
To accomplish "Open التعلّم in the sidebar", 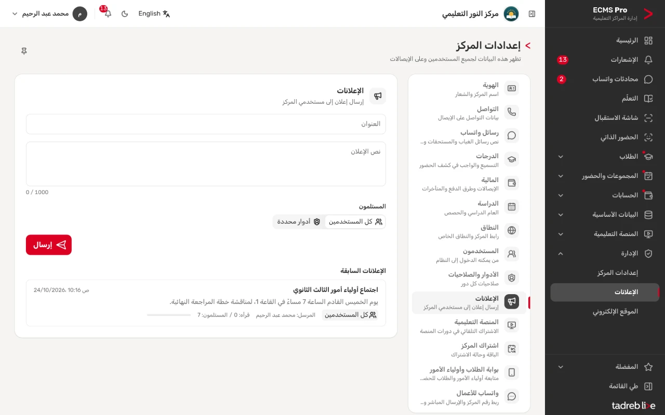I will [x=605, y=99].
